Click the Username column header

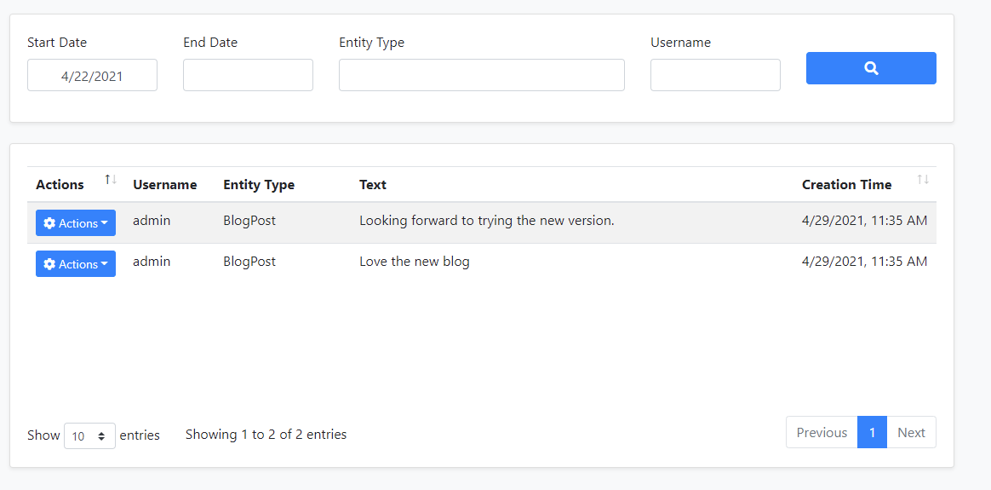click(164, 185)
